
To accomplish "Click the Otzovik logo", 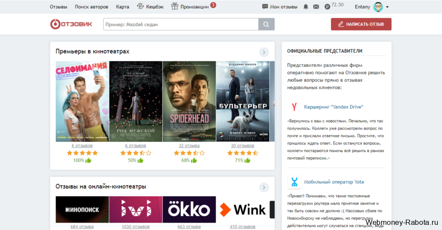I will click(71, 24).
